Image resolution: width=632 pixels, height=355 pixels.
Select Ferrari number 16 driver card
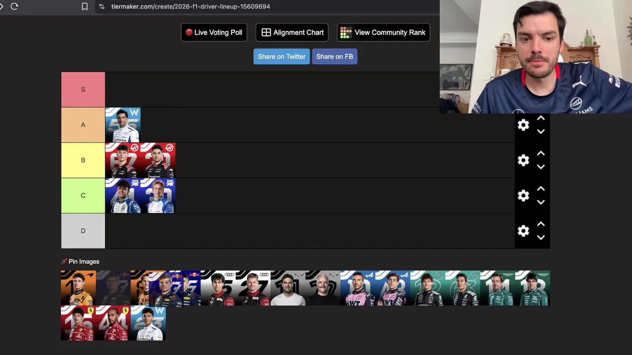[78, 323]
